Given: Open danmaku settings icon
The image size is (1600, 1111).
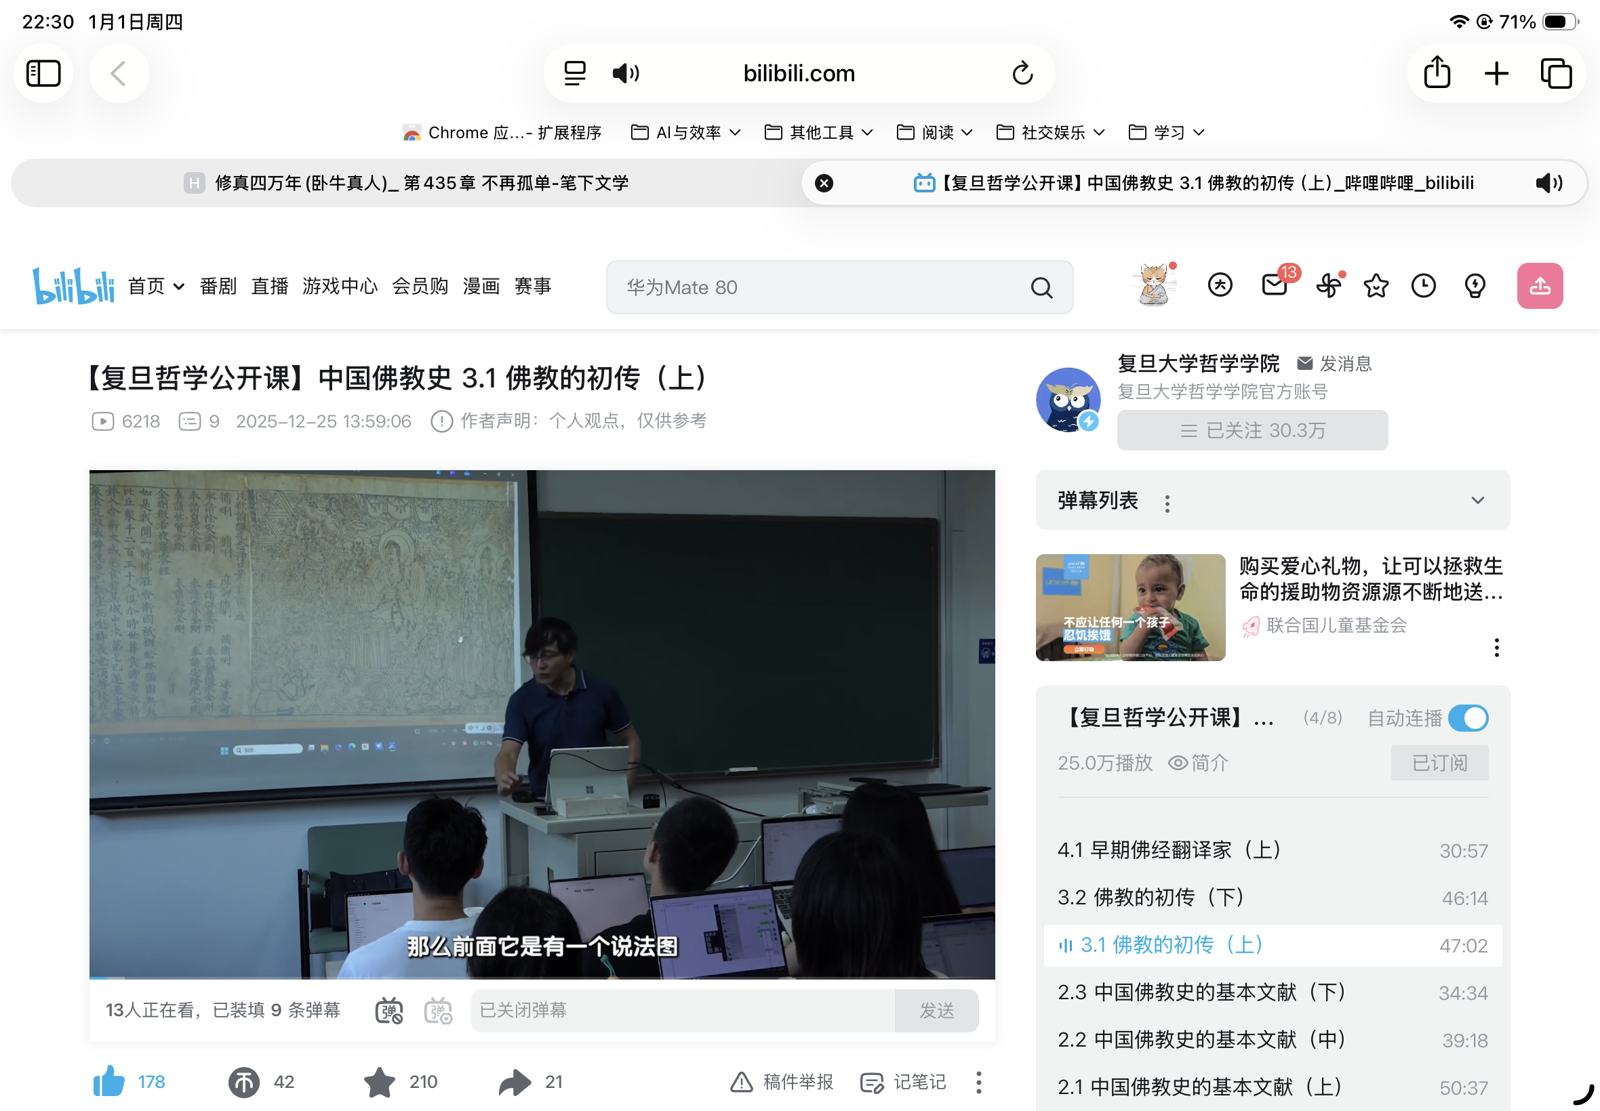Looking at the screenshot, I should coord(438,1010).
